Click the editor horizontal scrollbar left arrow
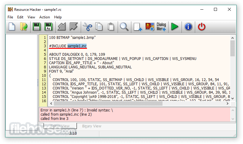243x144 pixels. [51, 104]
